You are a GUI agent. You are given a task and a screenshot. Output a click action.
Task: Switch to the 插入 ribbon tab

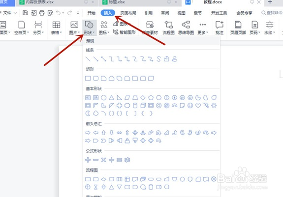[108, 13]
